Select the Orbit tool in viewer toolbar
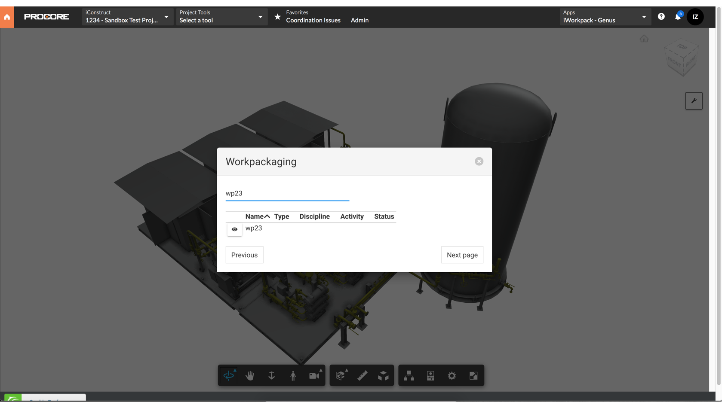Screen dimensions: 722x408 tap(229, 375)
